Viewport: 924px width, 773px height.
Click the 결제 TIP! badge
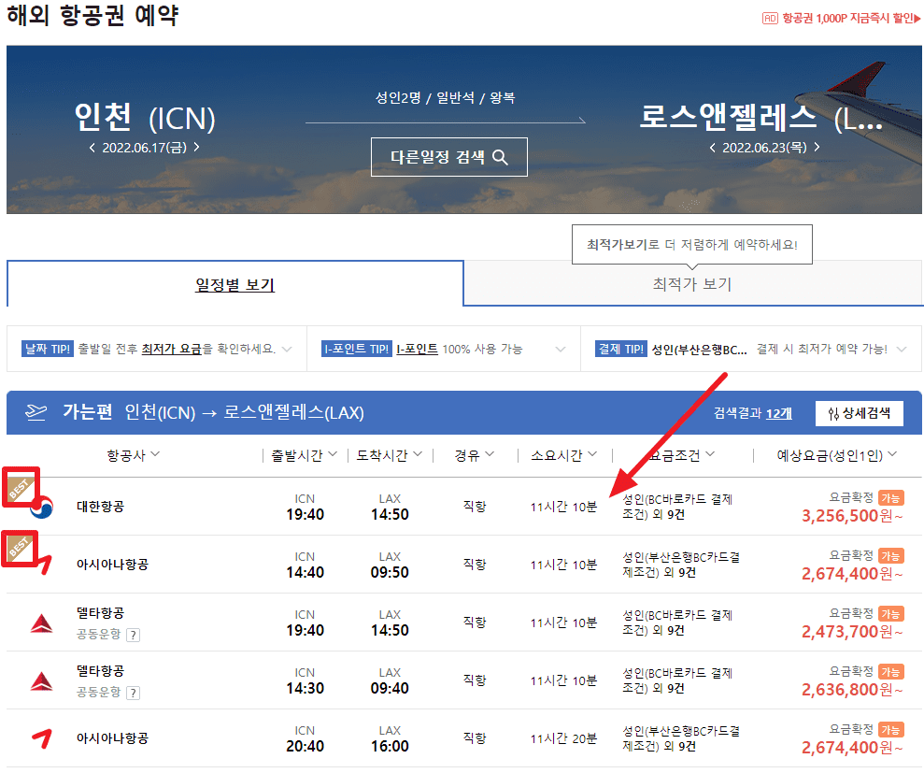[x=621, y=349]
